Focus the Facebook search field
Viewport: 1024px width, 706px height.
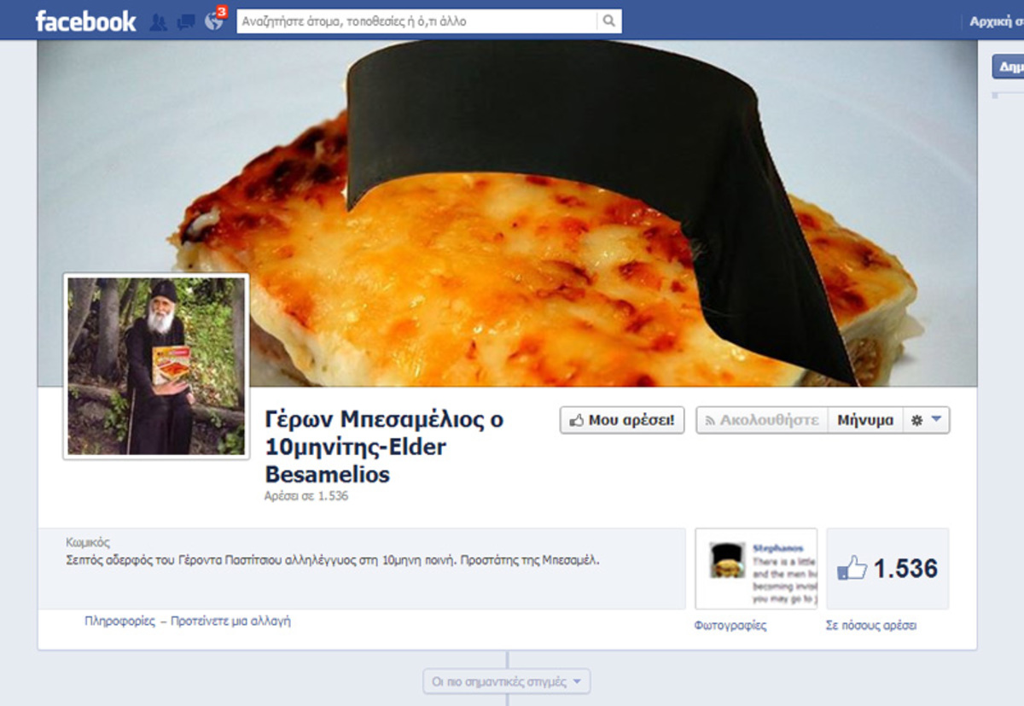point(416,21)
